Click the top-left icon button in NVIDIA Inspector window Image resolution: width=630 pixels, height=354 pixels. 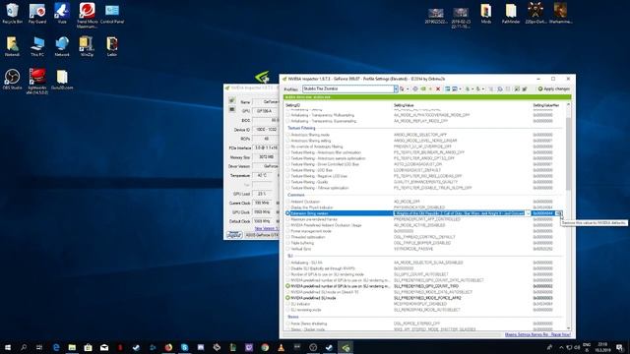click(232, 100)
